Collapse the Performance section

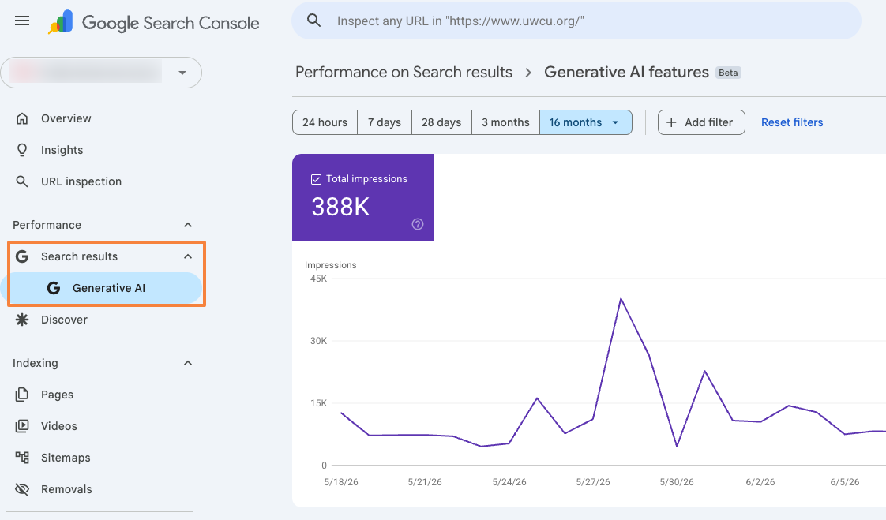pos(188,225)
